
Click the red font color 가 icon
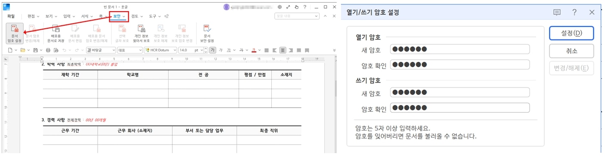[254, 50]
